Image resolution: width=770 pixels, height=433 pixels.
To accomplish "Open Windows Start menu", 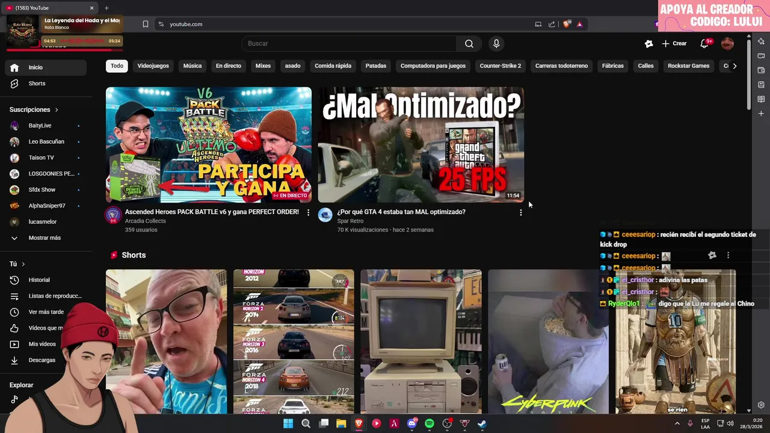I will point(288,423).
